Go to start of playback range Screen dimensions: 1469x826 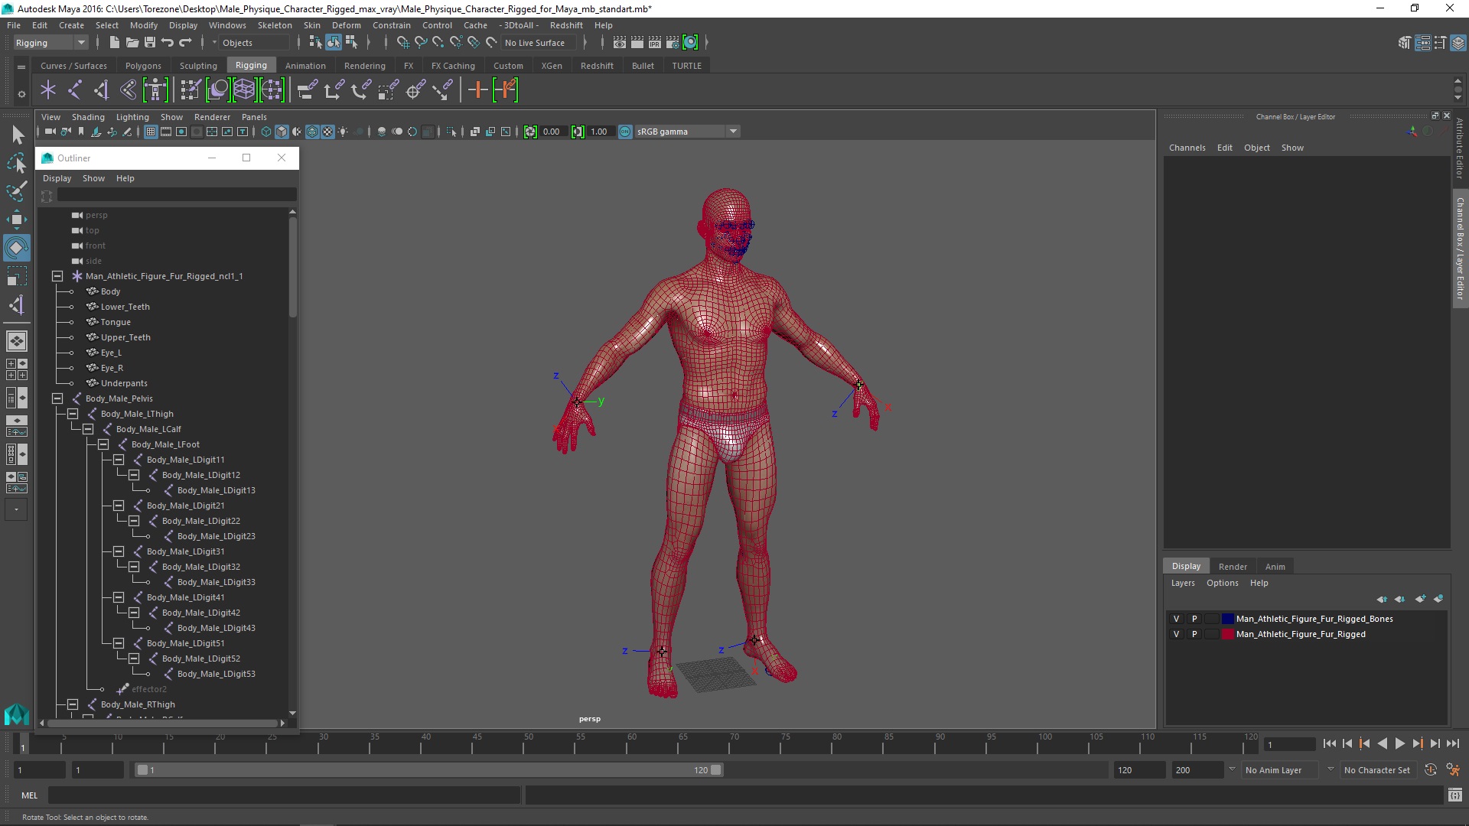point(1329,743)
